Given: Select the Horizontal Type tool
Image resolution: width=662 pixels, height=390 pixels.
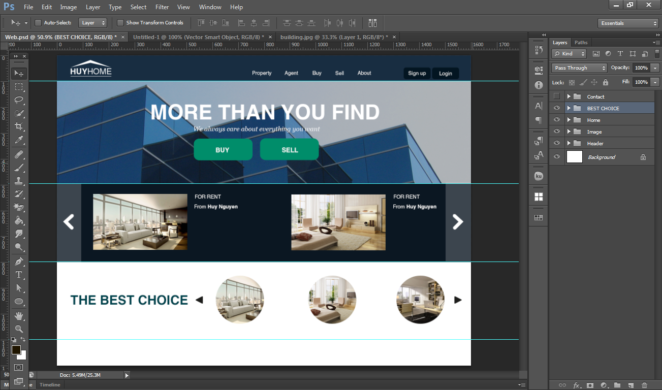Looking at the screenshot, I should pyautogui.click(x=19, y=275).
